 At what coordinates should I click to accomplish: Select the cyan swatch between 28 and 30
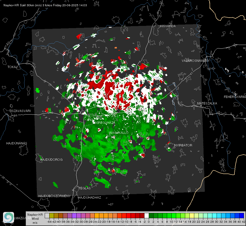click(214, 215)
